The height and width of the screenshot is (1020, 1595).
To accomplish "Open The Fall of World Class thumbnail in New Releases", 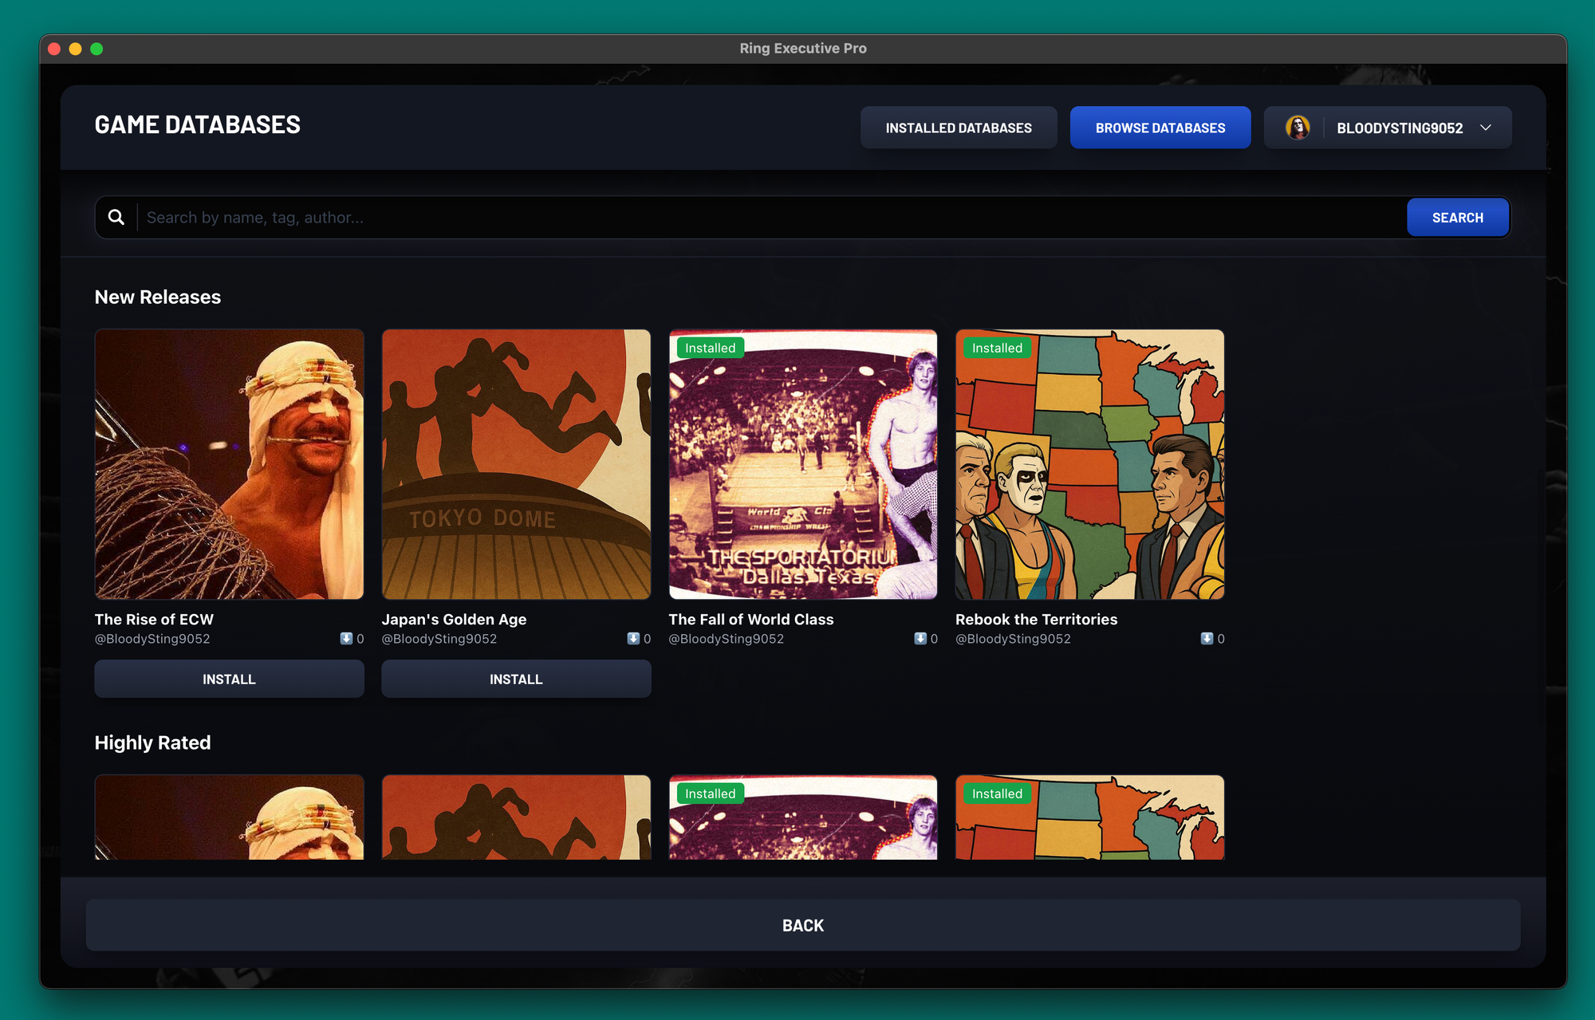I will (x=803, y=464).
